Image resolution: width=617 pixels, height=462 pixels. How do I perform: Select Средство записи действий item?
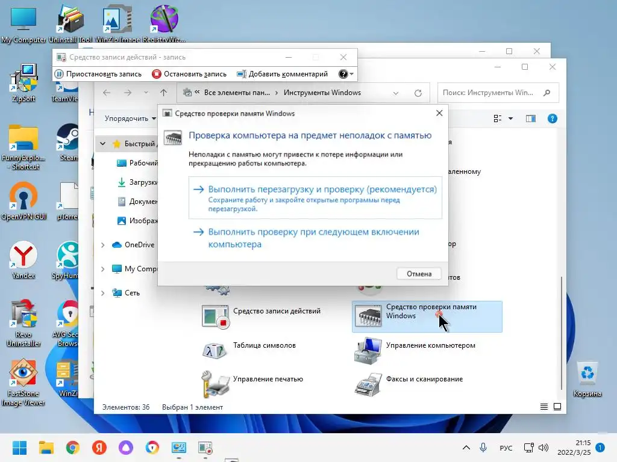(262, 316)
